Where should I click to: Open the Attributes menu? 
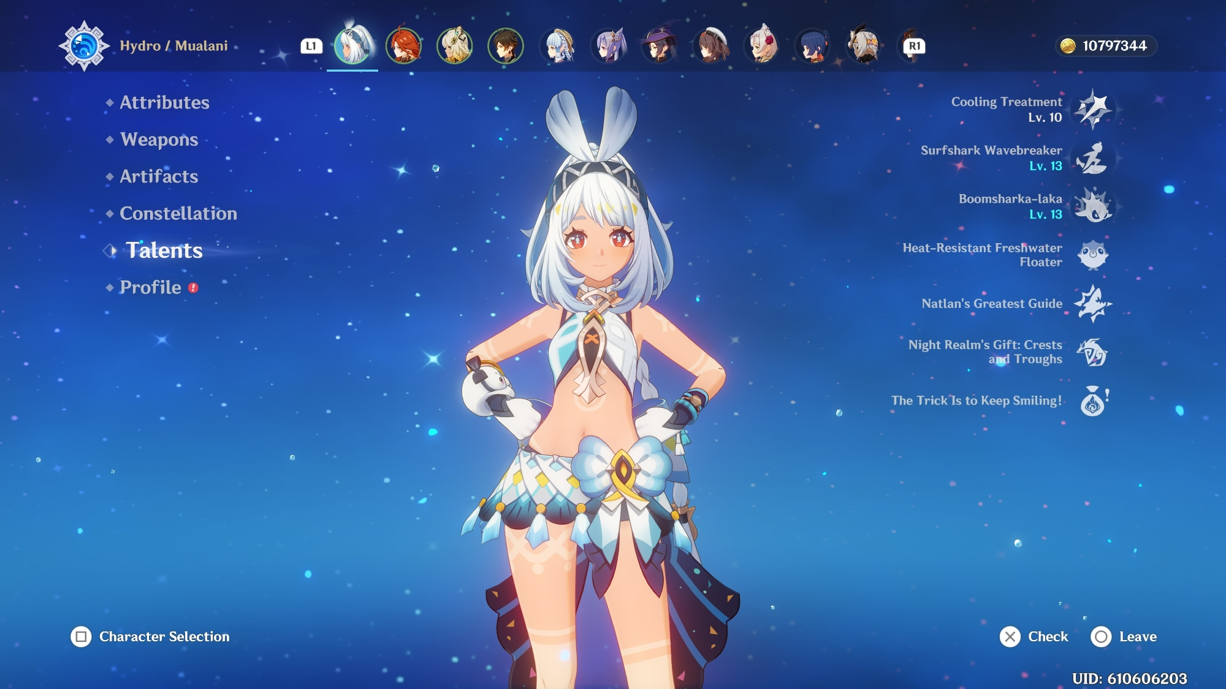point(164,102)
